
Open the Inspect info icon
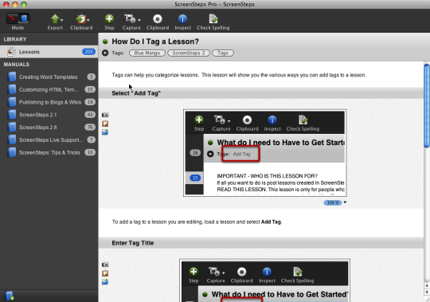point(182,19)
